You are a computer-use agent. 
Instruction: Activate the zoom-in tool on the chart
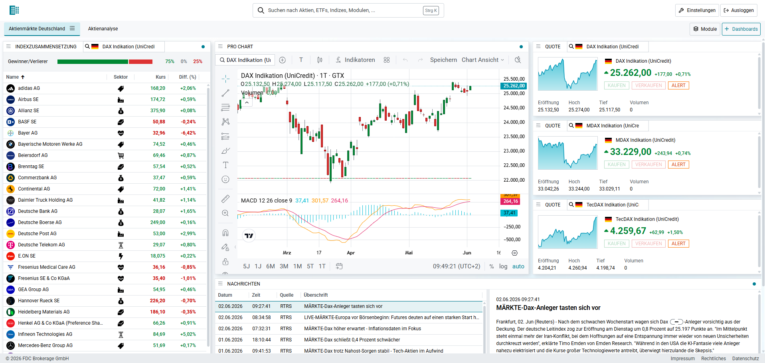point(225,213)
